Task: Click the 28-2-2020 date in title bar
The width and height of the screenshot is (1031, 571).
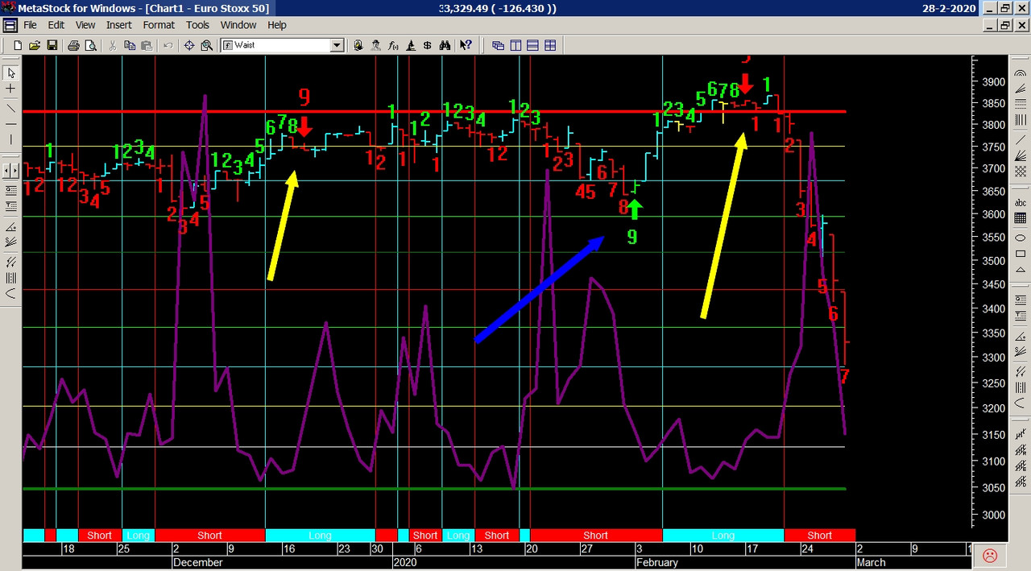Action: 950,8
